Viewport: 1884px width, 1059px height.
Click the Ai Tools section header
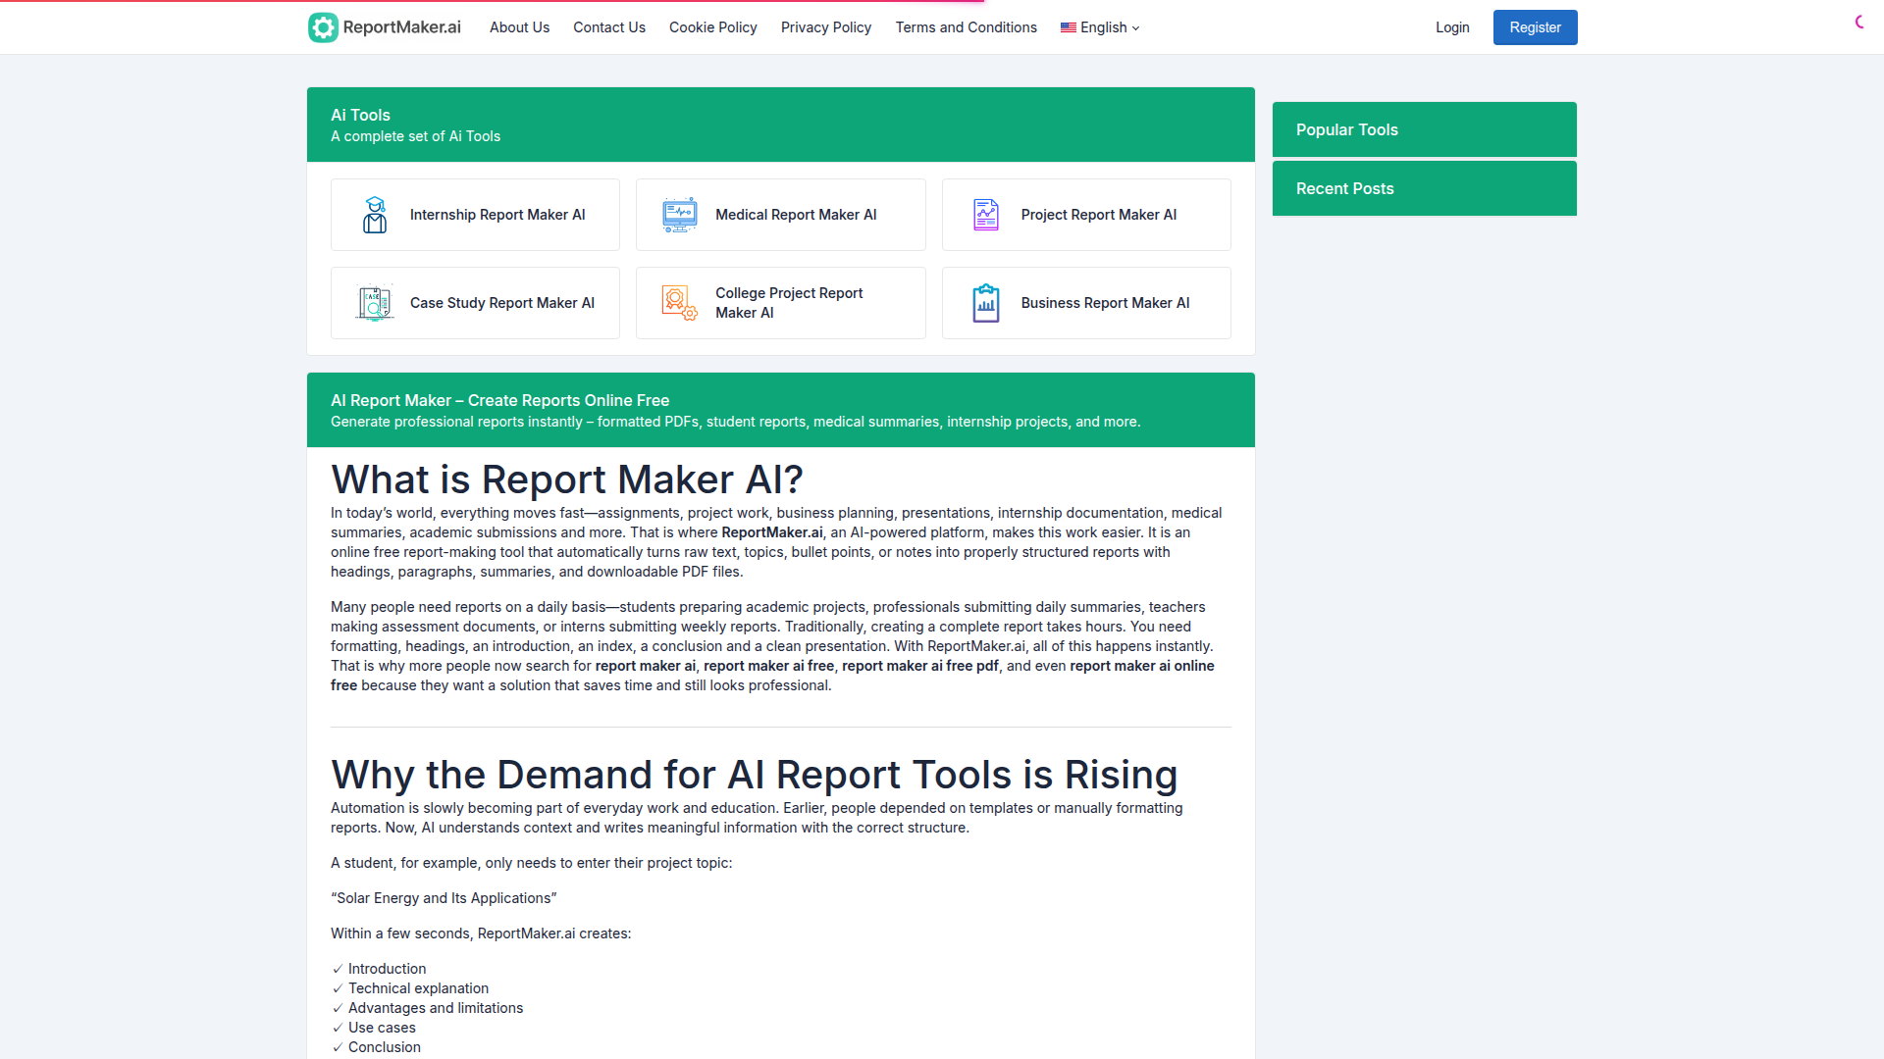[781, 125]
